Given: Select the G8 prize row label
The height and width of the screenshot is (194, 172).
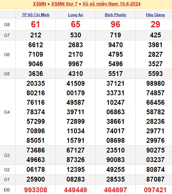Looking at the screenshot, I should 7,25.
